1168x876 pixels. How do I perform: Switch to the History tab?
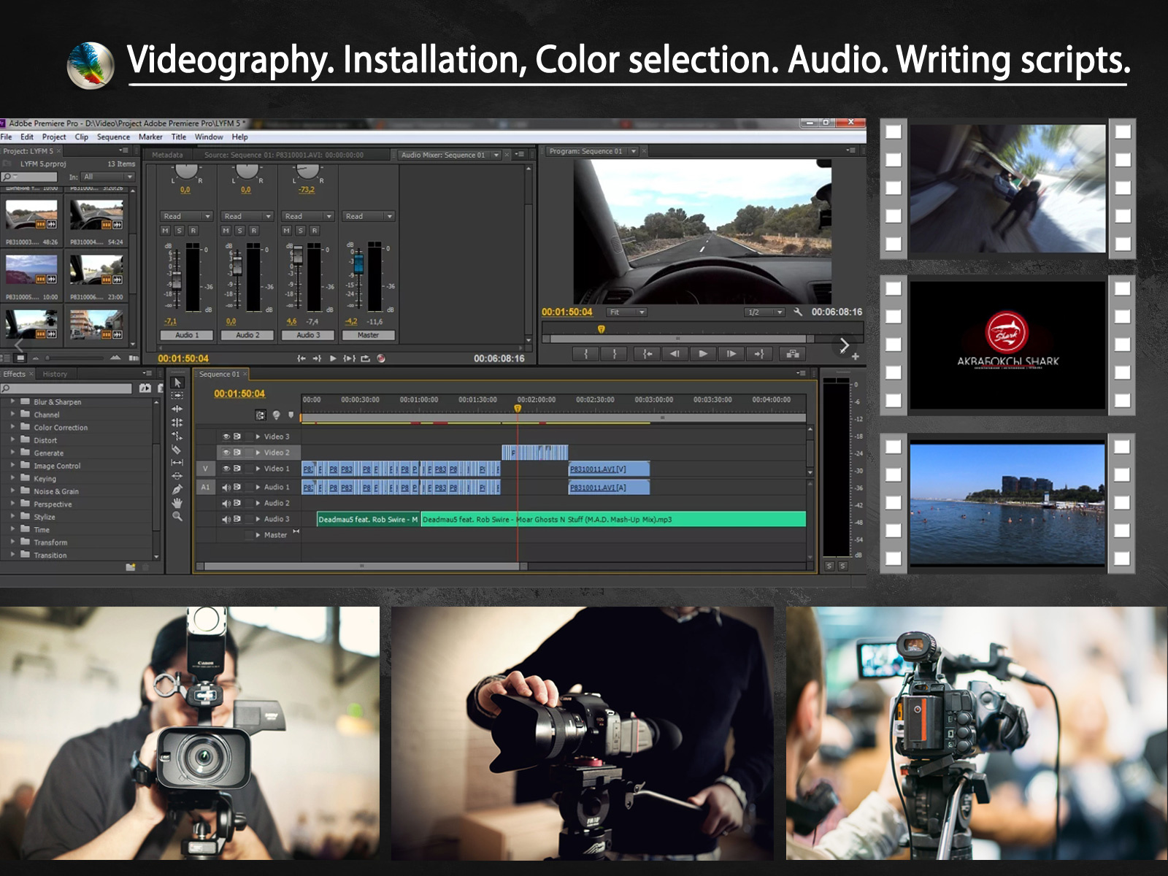click(55, 374)
